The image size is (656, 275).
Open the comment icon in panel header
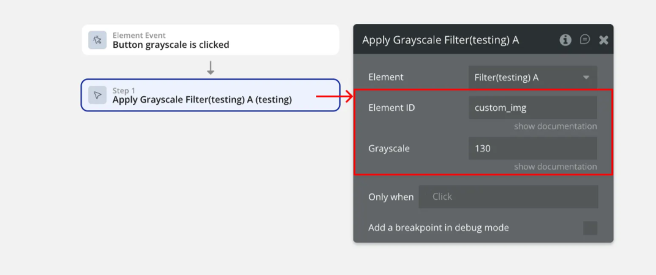585,40
